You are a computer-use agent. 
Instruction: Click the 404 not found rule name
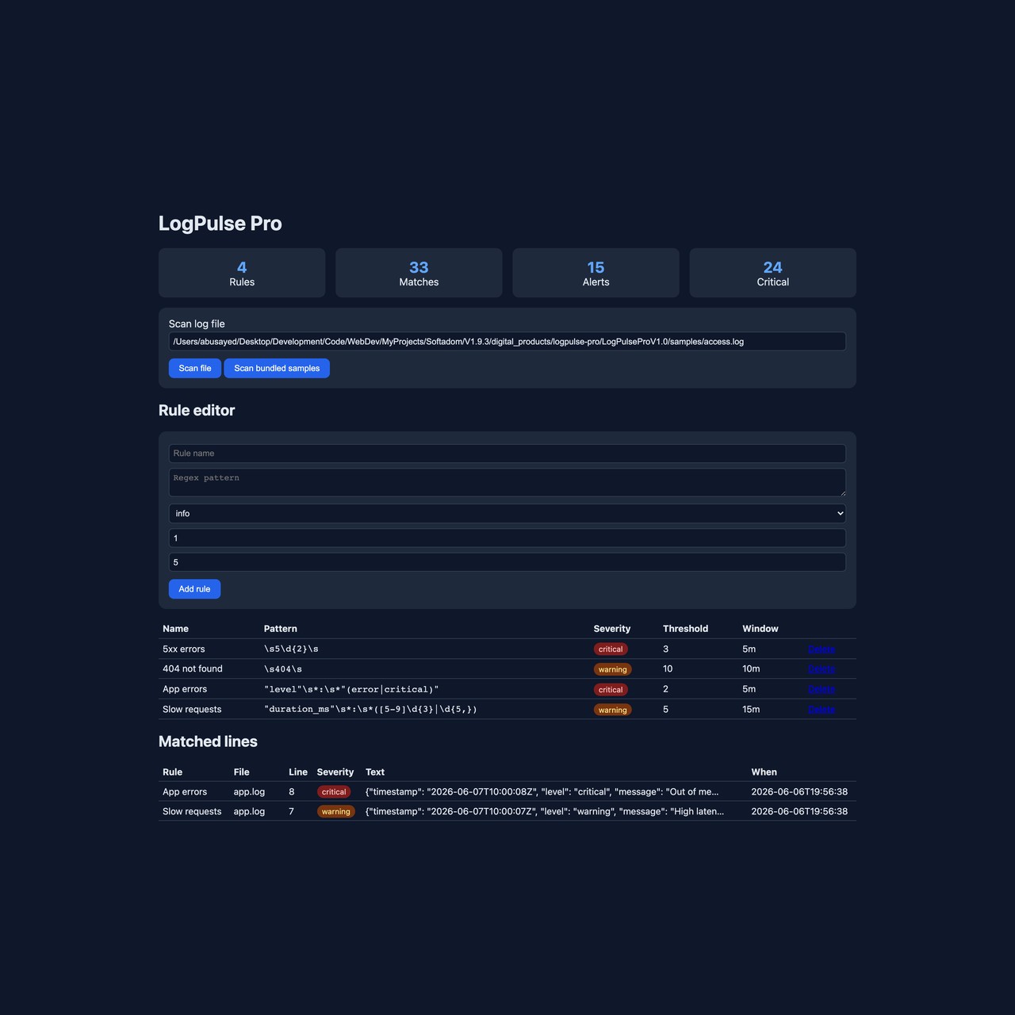[193, 669]
